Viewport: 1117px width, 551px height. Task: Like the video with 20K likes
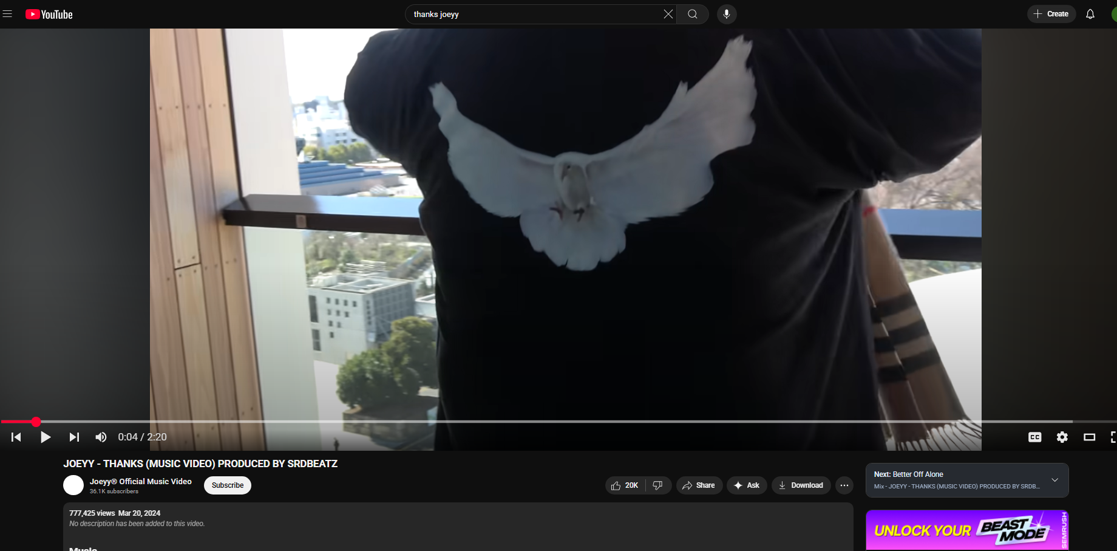coord(625,485)
